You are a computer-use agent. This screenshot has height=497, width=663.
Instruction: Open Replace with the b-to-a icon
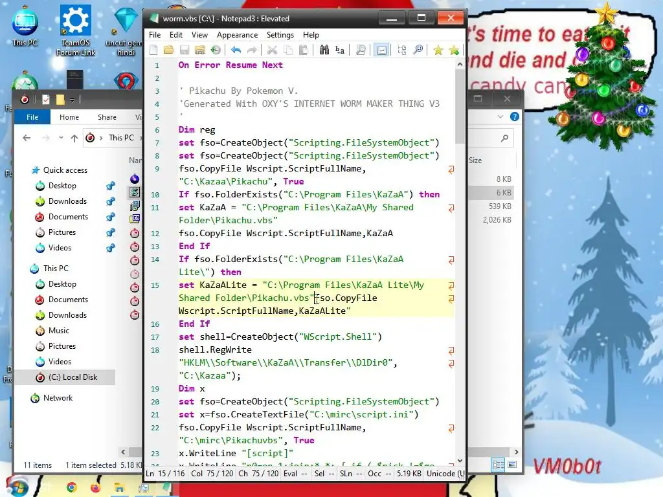coord(339,50)
